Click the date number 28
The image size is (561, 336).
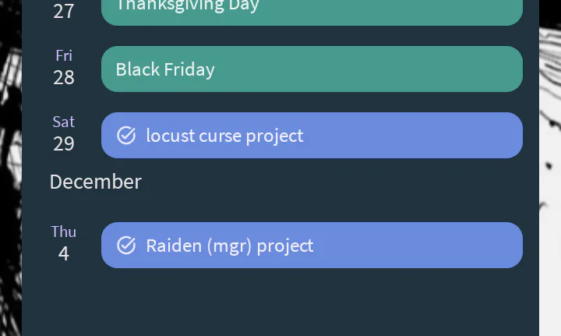coord(64,77)
